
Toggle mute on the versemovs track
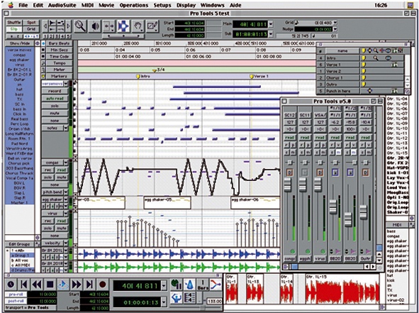pyautogui.click(x=55, y=114)
